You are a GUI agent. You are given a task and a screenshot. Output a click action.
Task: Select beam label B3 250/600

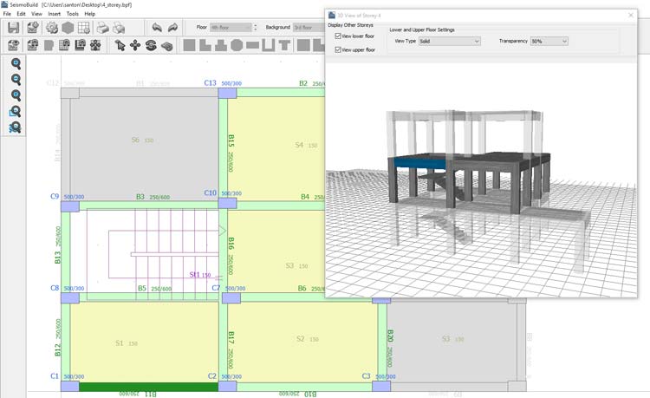pos(153,197)
